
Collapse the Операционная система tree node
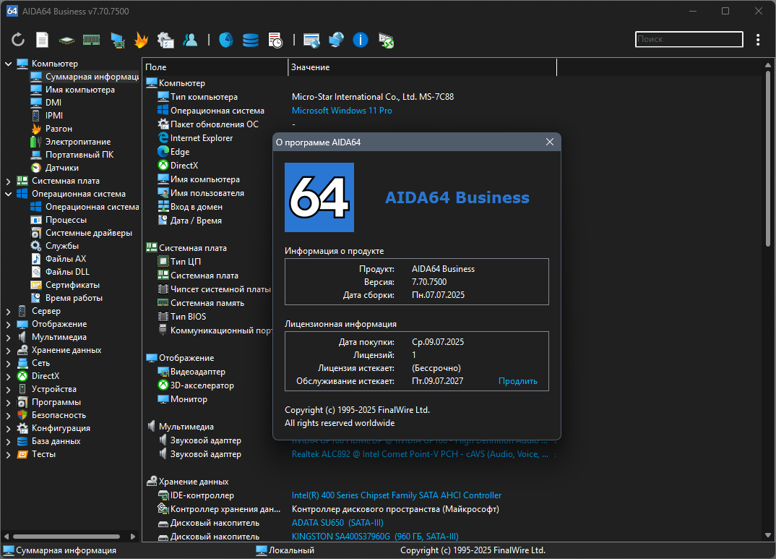(8, 194)
